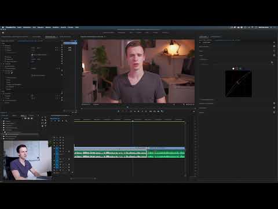Click the timeline playhead on the time ruler
This screenshot has width=278, height=209.
pyautogui.click(x=133, y=121)
